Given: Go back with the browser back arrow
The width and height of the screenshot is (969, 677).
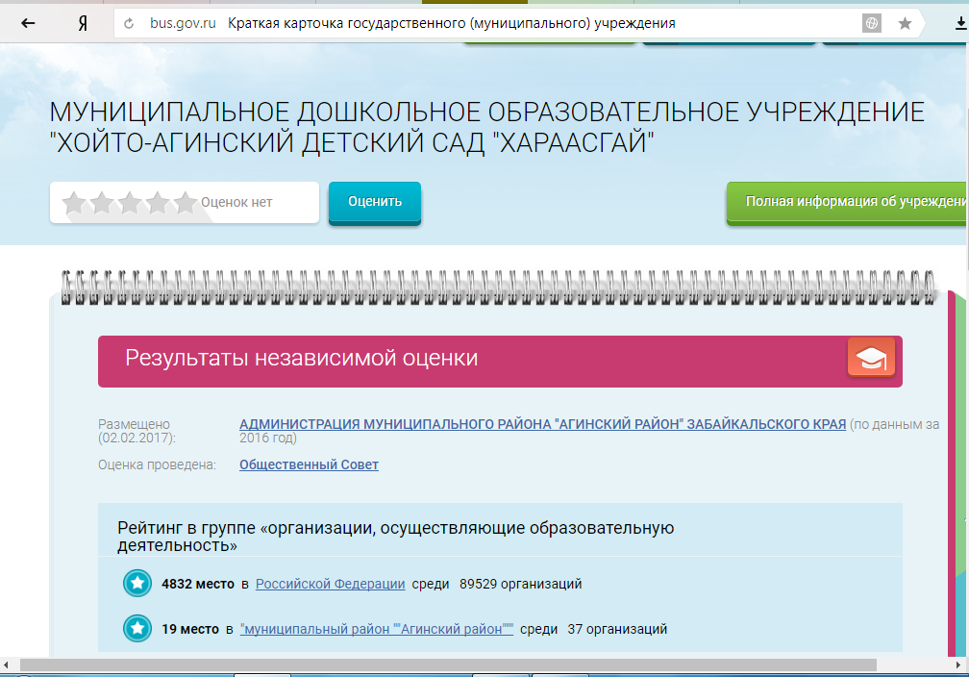Looking at the screenshot, I should tap(28, 23).
